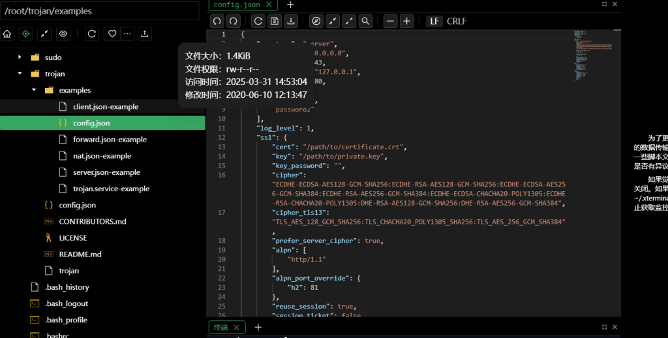Open .bash_logout file
This screenshot has width=668, height=338.
tap(102, 303)
